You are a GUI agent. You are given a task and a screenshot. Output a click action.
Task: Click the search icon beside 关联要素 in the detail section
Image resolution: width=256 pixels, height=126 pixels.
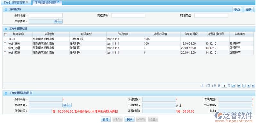click(x=65, y=105)
